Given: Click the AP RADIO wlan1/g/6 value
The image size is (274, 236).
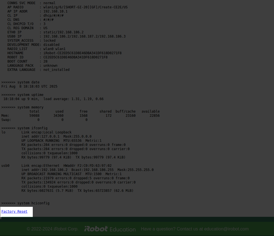Looking at the screenshot, I should (x=86, y=7).
